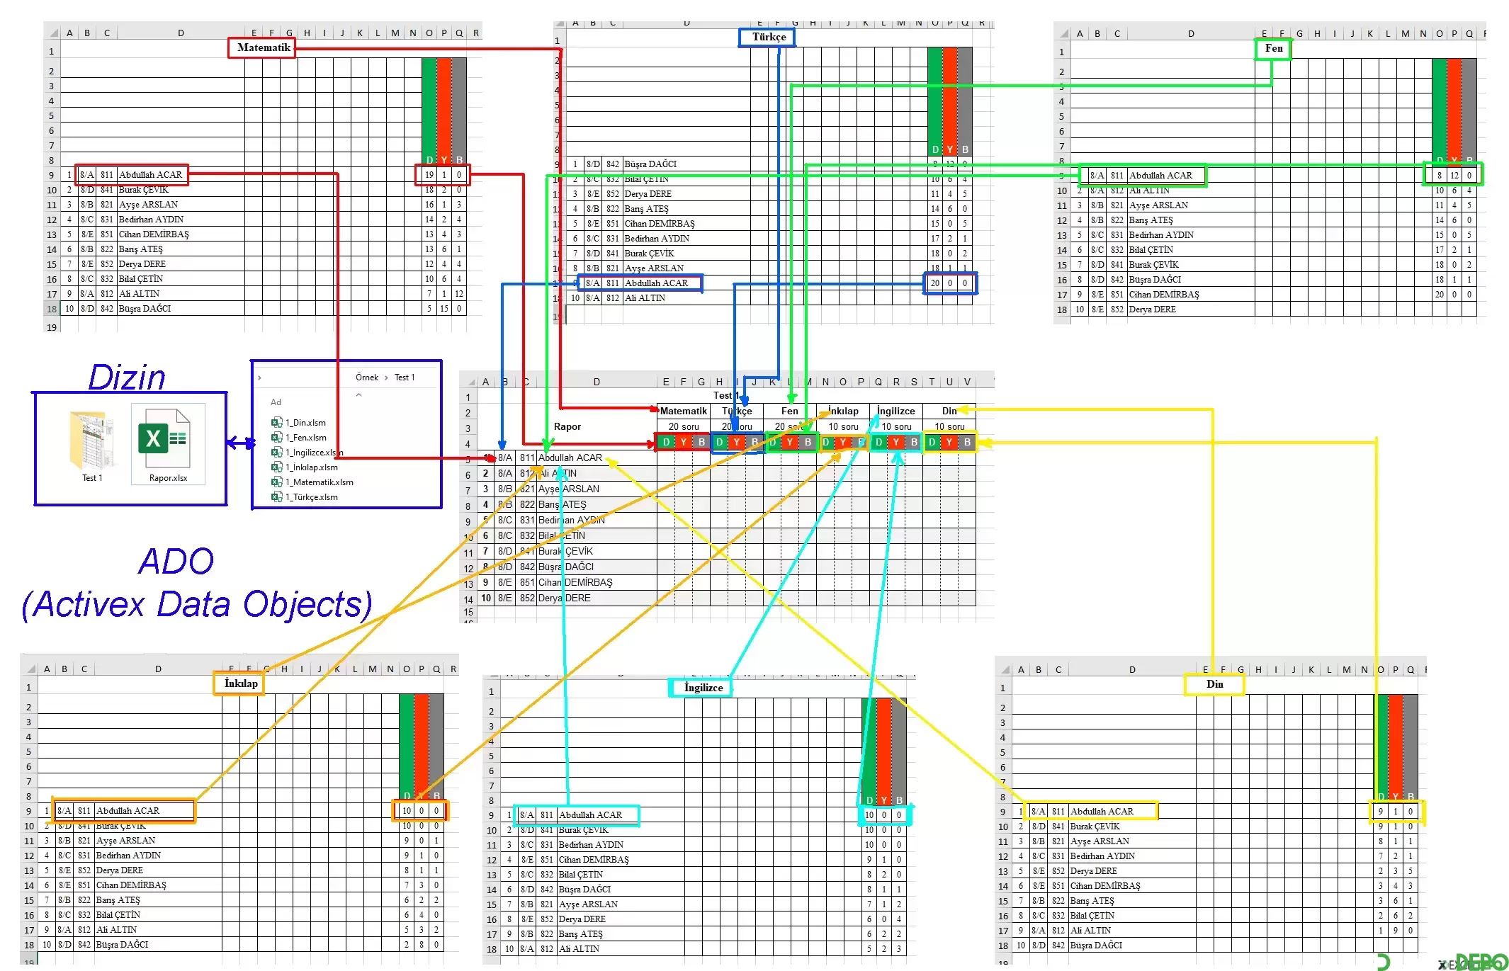Click the Matematik title cell

(263, 47)
